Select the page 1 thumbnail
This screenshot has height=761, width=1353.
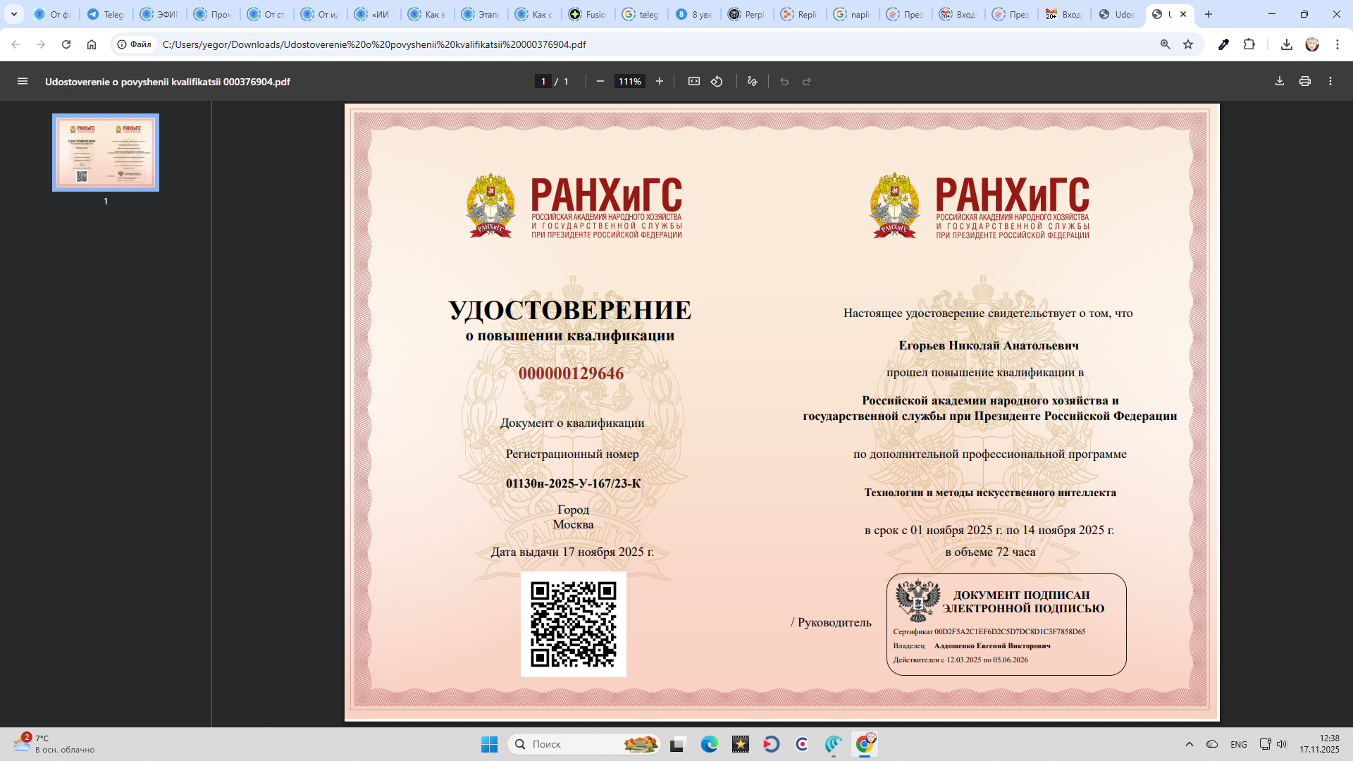pos(106,152)
